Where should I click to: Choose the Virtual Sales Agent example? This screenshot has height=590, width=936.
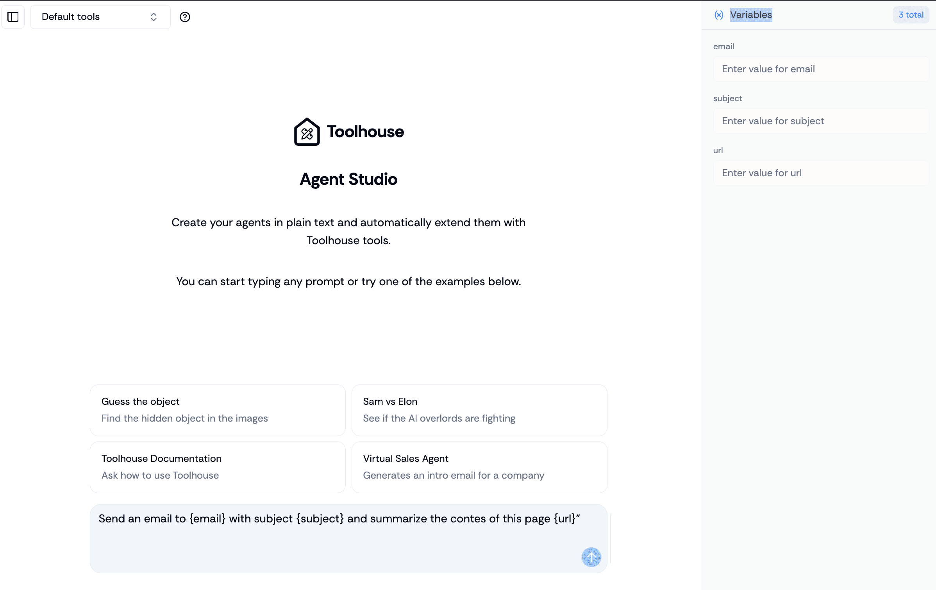tap(479, 467)
